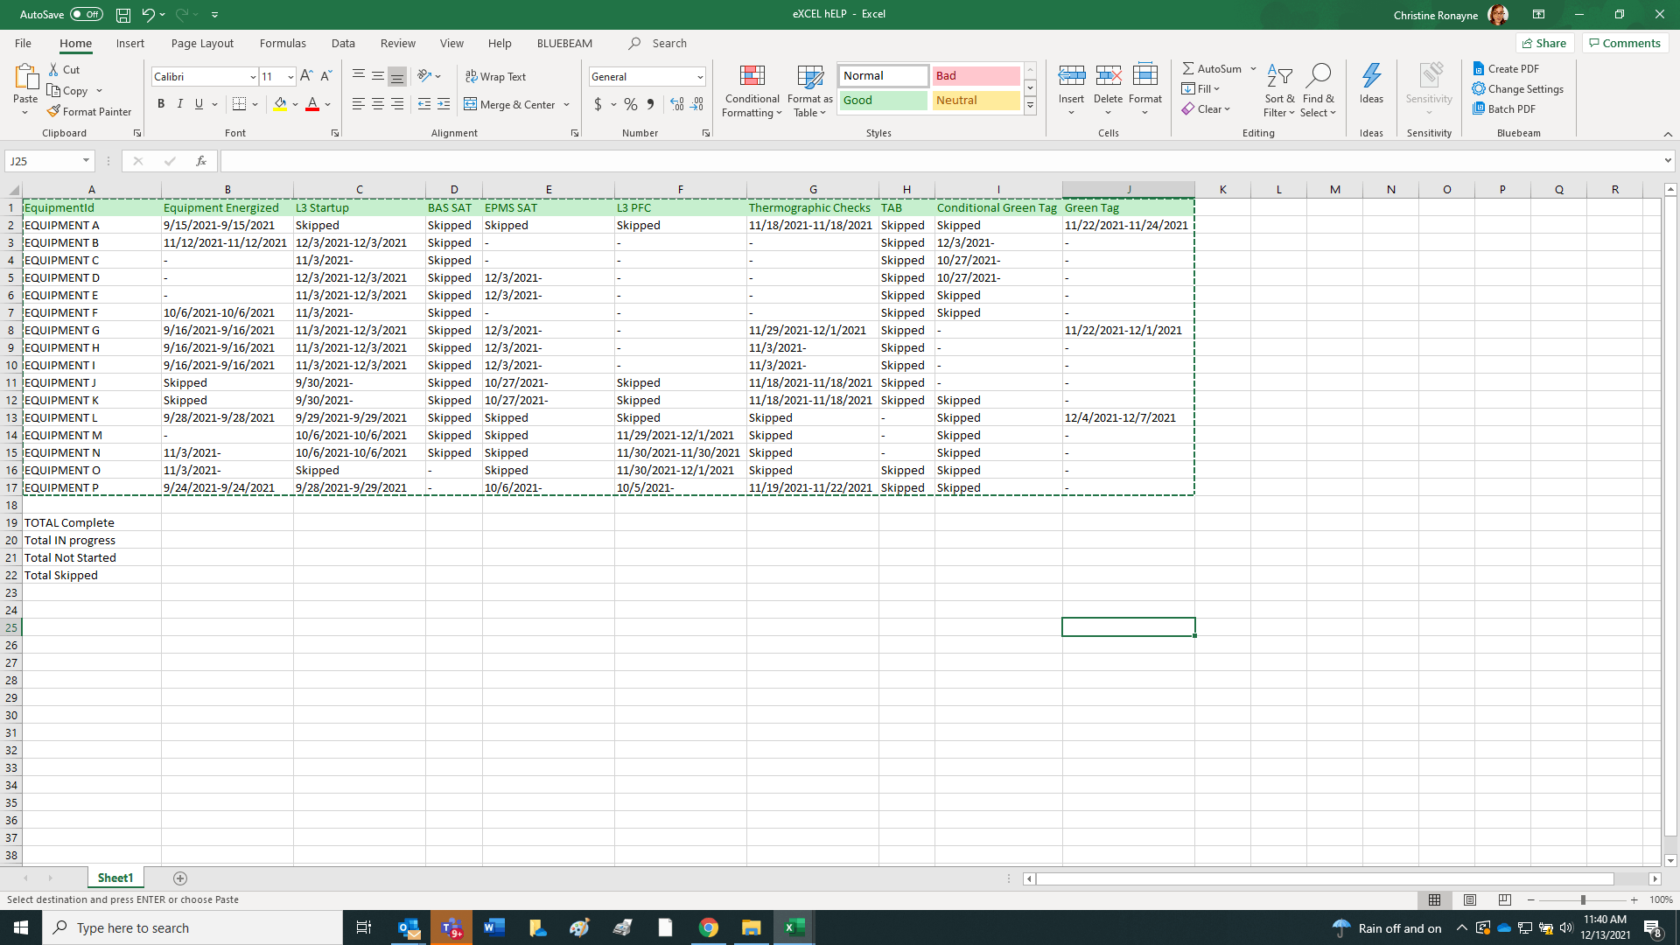The width and height of the screenshot is (1680, 945).
Task: Open the Comments button
Action: (1624, 43)
